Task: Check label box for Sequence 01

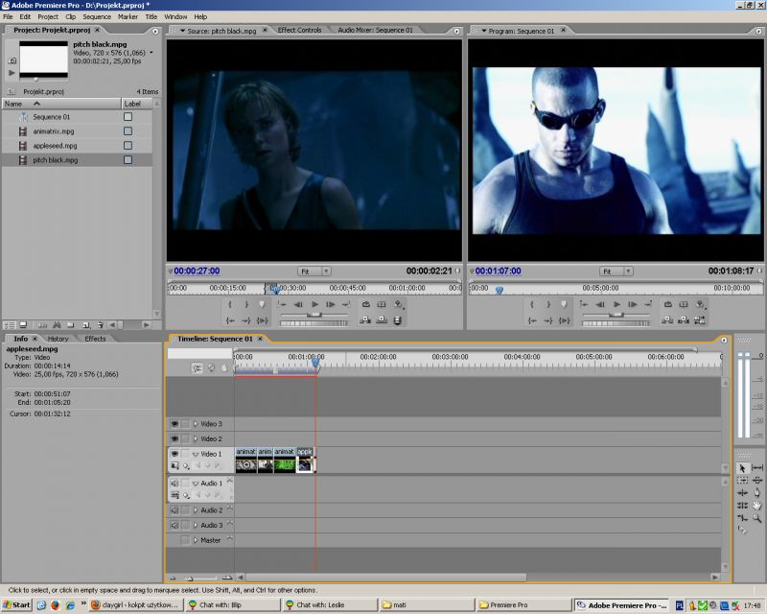Action: tap(128, 116)
